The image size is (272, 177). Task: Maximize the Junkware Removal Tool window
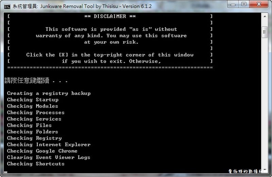click(244, 4)
